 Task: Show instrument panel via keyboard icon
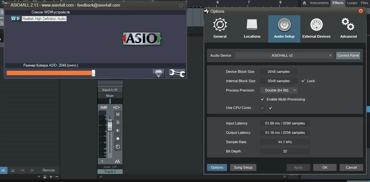(13, 170)
